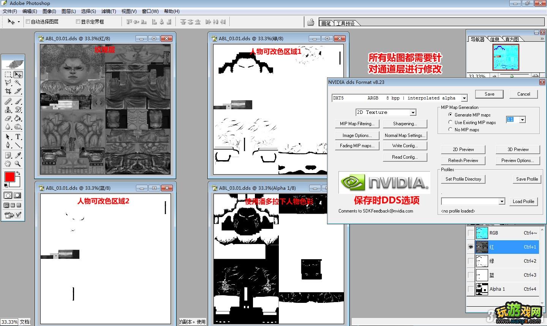
Task: Select the Clone Stamp tool
Action: click(8, 110)
